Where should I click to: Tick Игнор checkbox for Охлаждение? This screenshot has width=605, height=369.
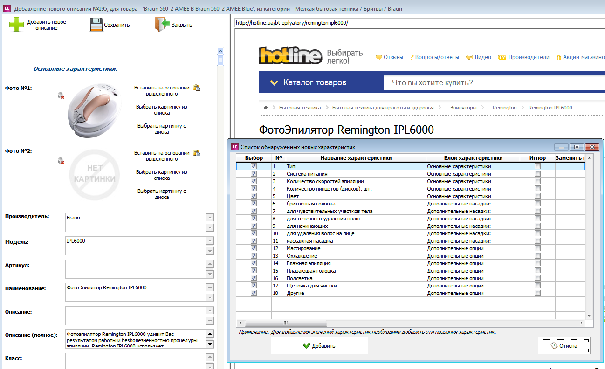tap(537, 256)
